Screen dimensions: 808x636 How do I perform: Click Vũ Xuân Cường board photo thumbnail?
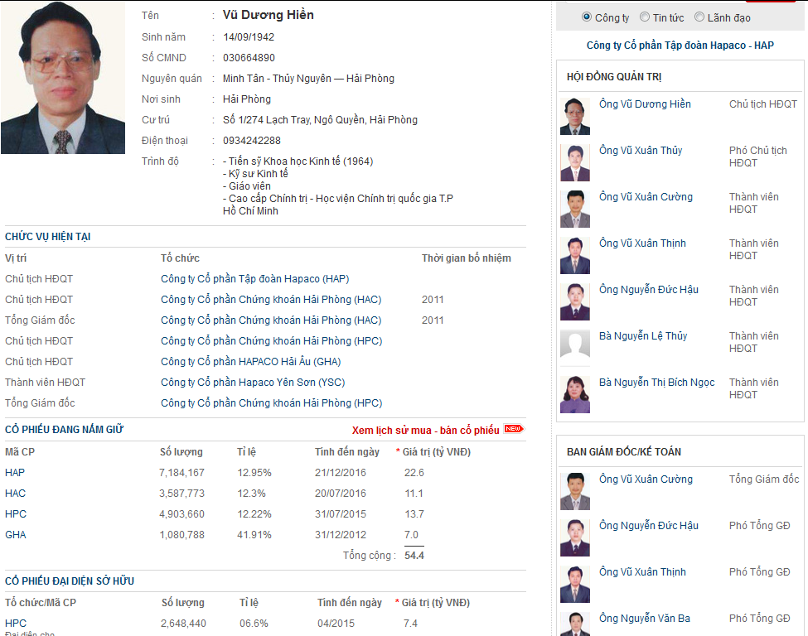[x=575, y=209]
